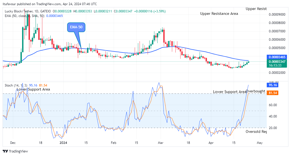The image size is (291, 156).
Task: Select the EMA (50, close, 0, SMA, 50) legend
Action: pyautogui.click(x=25, y=16)
